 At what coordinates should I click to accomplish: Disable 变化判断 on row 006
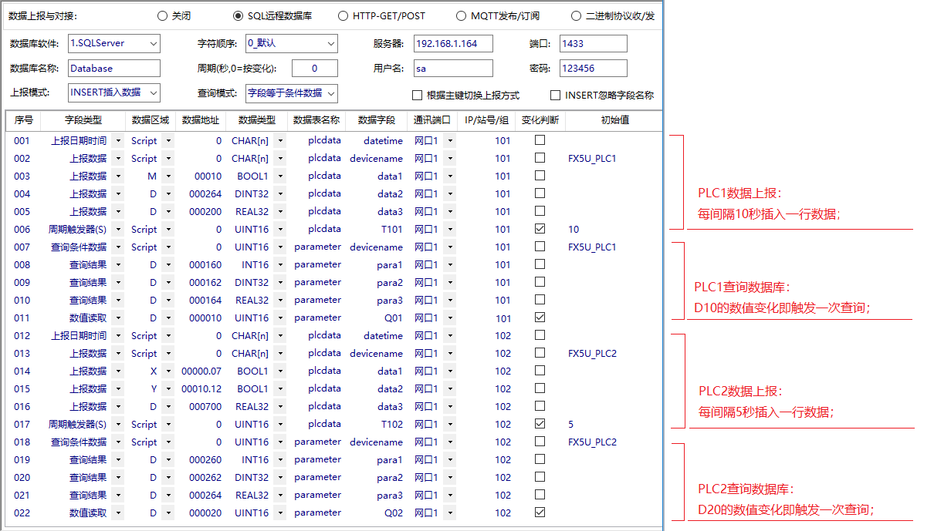[x=539, y=229]
